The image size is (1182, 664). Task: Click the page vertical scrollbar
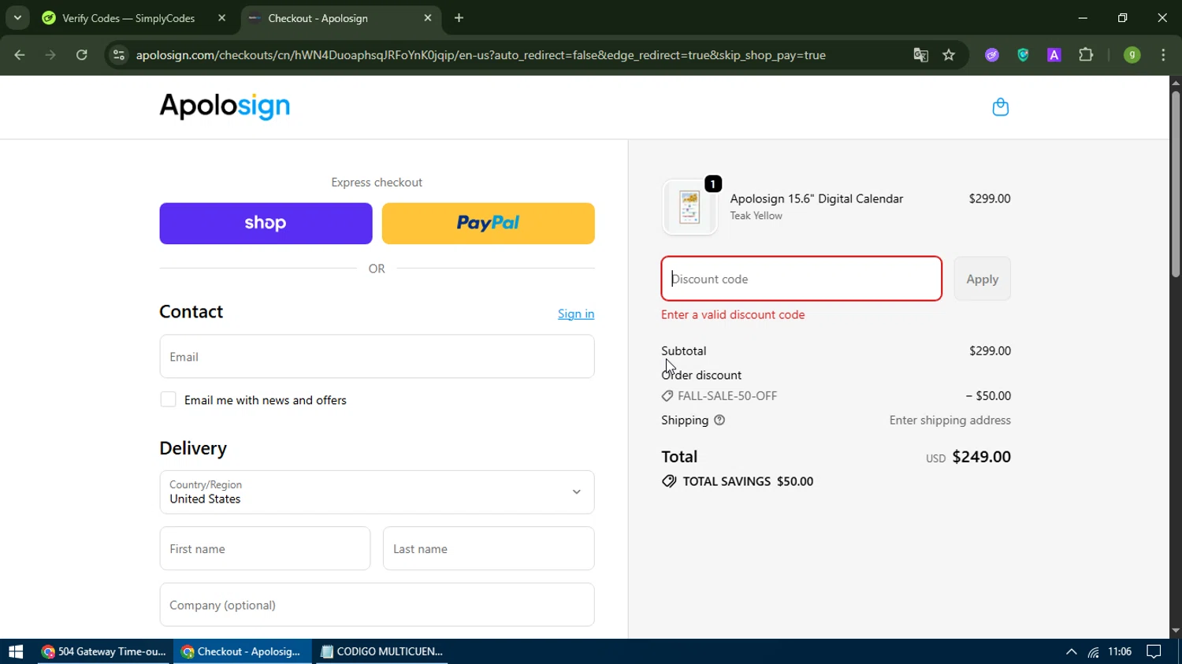1176,184
